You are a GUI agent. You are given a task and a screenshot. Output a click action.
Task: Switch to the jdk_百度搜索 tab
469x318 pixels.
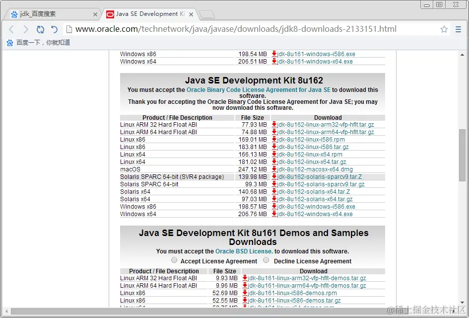click(x=53, y=14)
